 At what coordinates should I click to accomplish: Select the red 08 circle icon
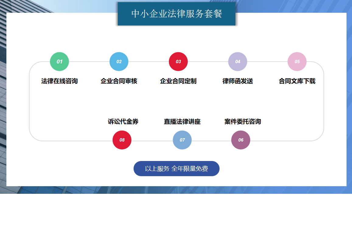pos(122,140)
